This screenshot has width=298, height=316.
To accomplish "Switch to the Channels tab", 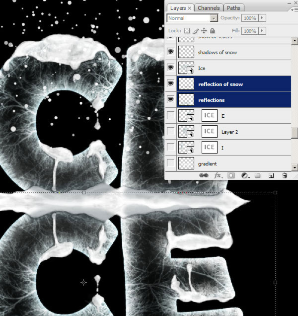I will tap(209, 8).
